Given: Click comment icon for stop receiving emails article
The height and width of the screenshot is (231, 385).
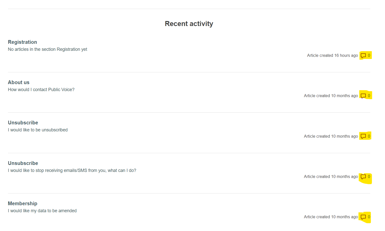Looking at the screenshot, I should point(363,177).
